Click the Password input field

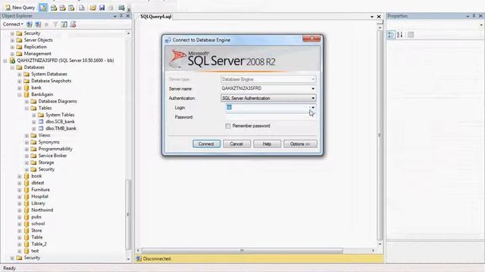tap(271, 117)
